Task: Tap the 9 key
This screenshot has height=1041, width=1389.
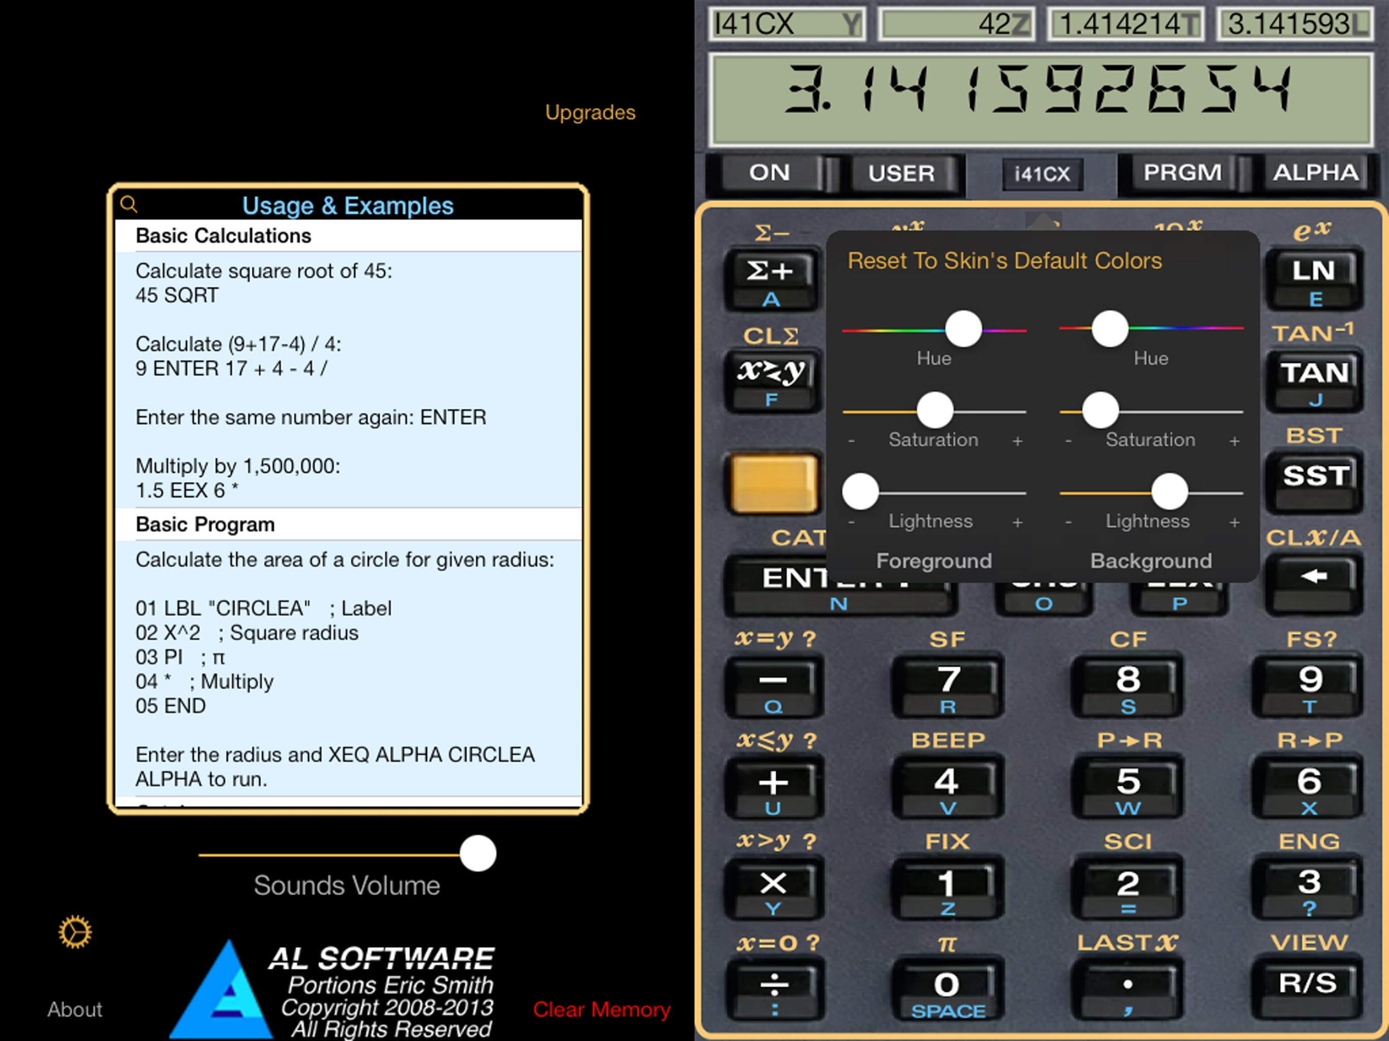Action: point(1309,687)
